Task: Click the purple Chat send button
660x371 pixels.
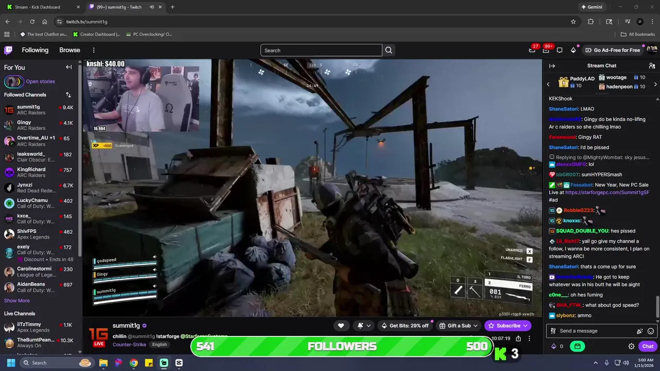Action: pyautogui.click(x=648, y=346)
